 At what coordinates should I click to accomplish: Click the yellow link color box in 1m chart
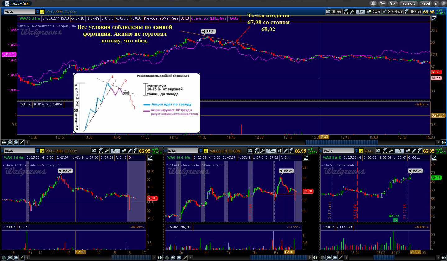(43, 11)
